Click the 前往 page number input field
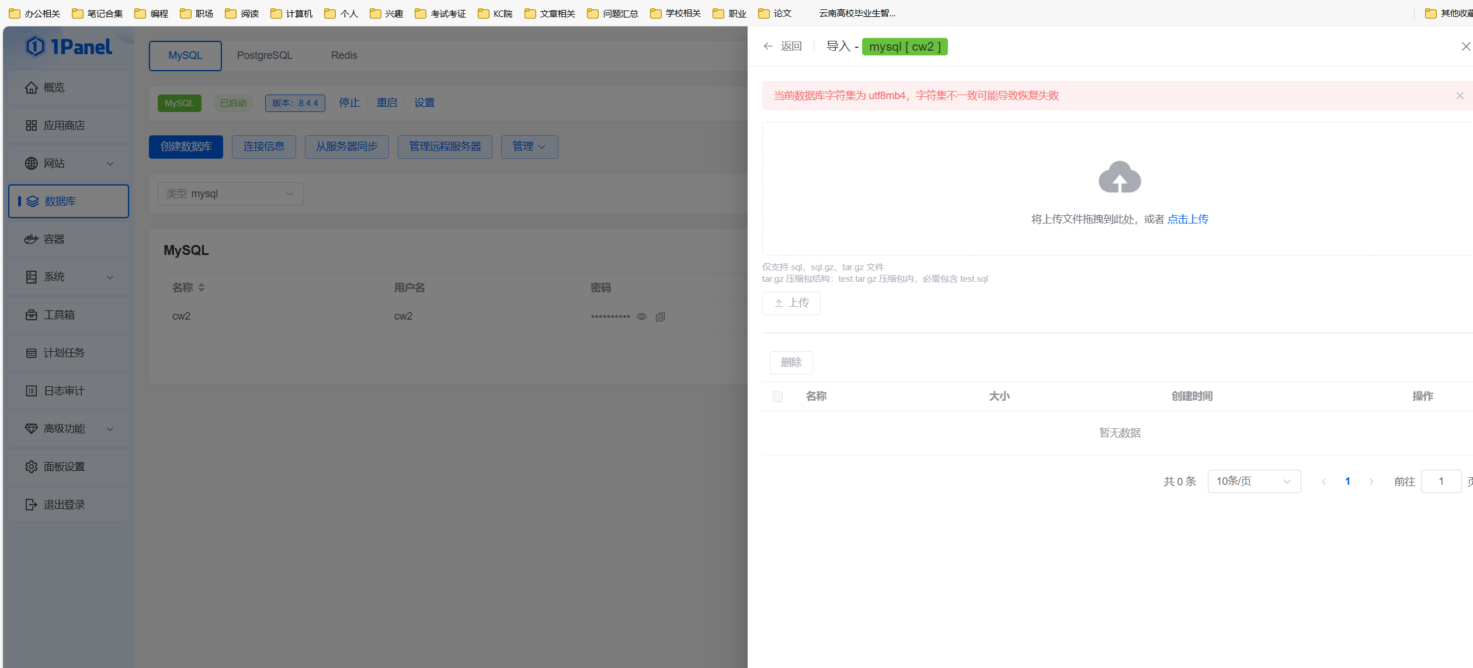This screenshot has width=1473, height=668. pos(1440,481)
